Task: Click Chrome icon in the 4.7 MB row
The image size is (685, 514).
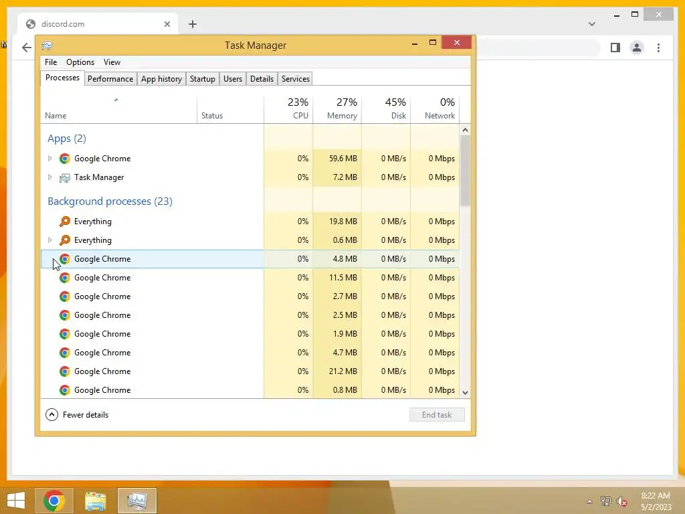Action: click(65, 353)
